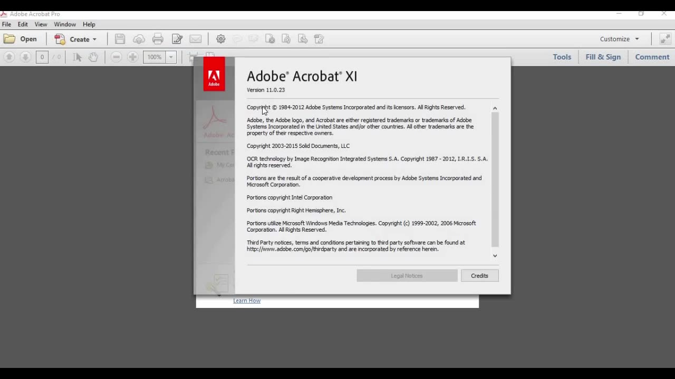
Task: Toggle read mode expand icon
Action: coord(666,39)
